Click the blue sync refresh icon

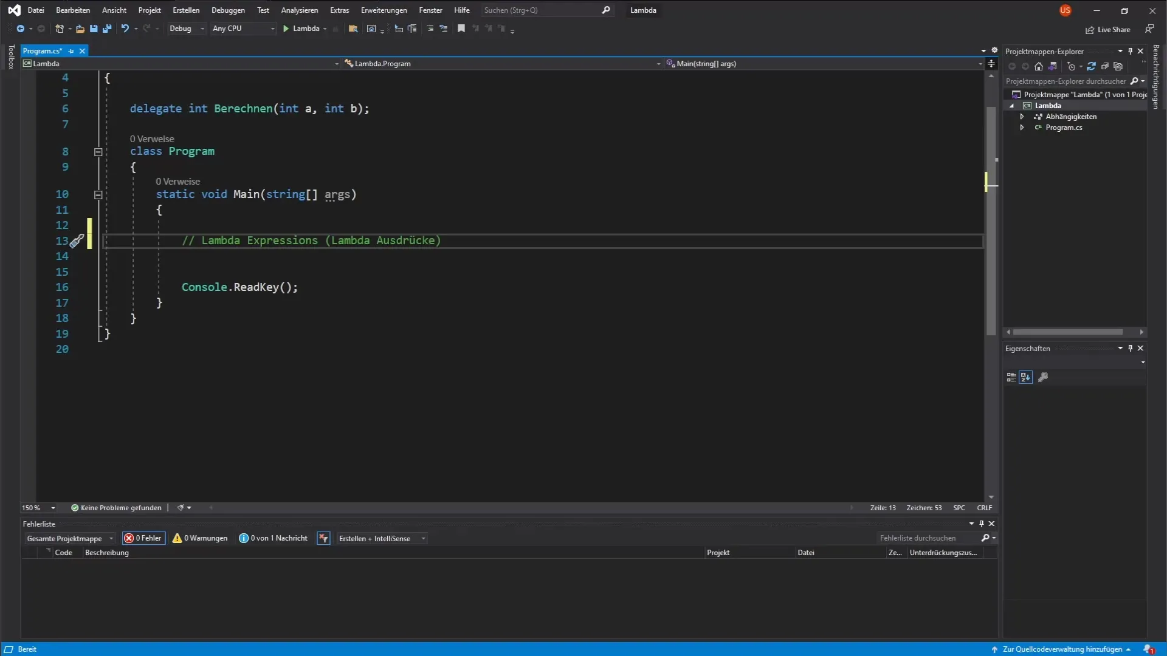pos(1091,67)
